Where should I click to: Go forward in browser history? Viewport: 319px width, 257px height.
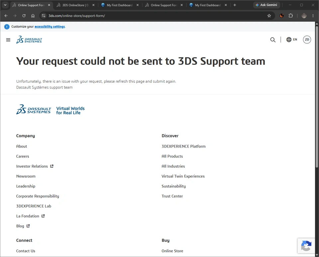[x=15, y=16]
